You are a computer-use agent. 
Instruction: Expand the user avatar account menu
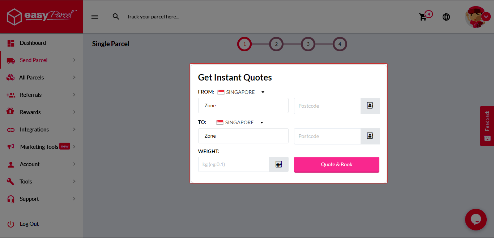tap(486, 17)
